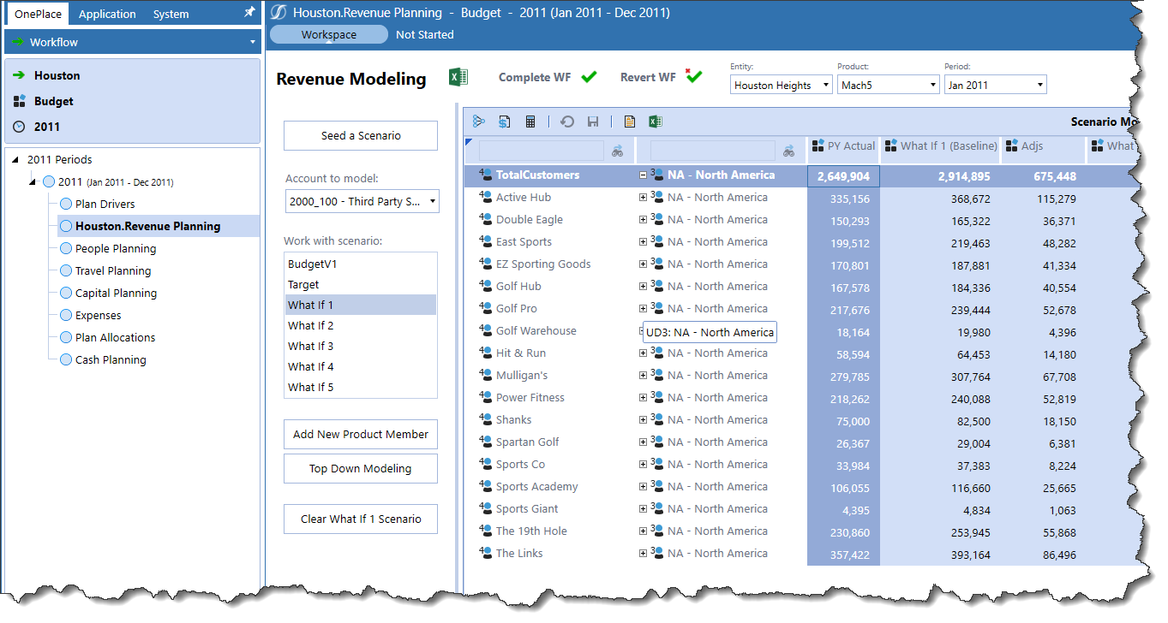Open the Workflow dropdown

pos(133,42)
